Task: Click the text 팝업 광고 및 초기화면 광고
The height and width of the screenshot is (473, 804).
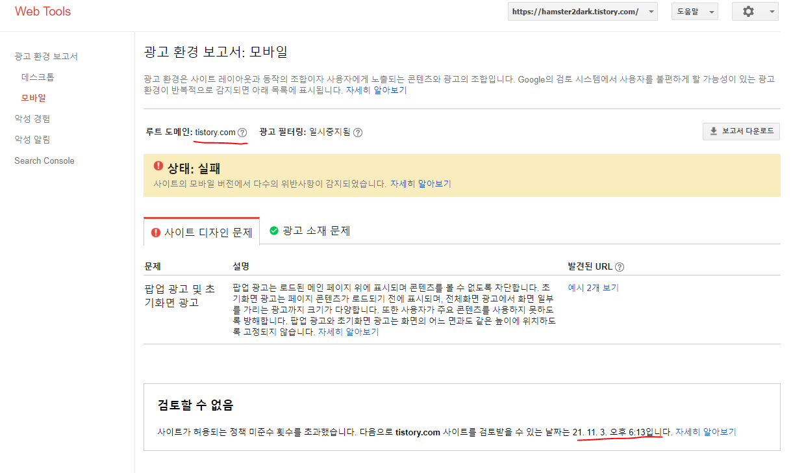Action: (x=179, y=295)
